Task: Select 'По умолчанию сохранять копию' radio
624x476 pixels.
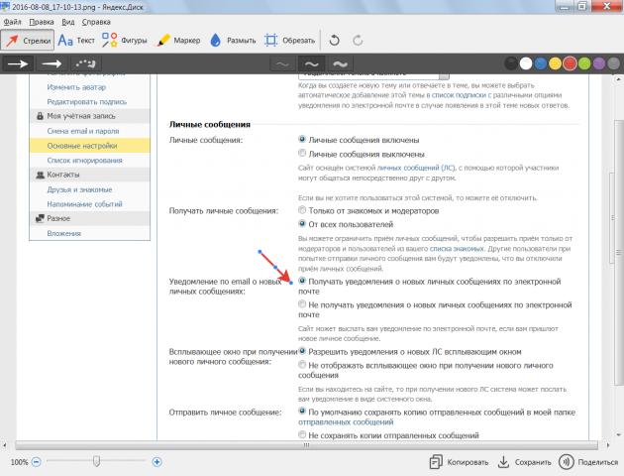Action: pos(302,412)
